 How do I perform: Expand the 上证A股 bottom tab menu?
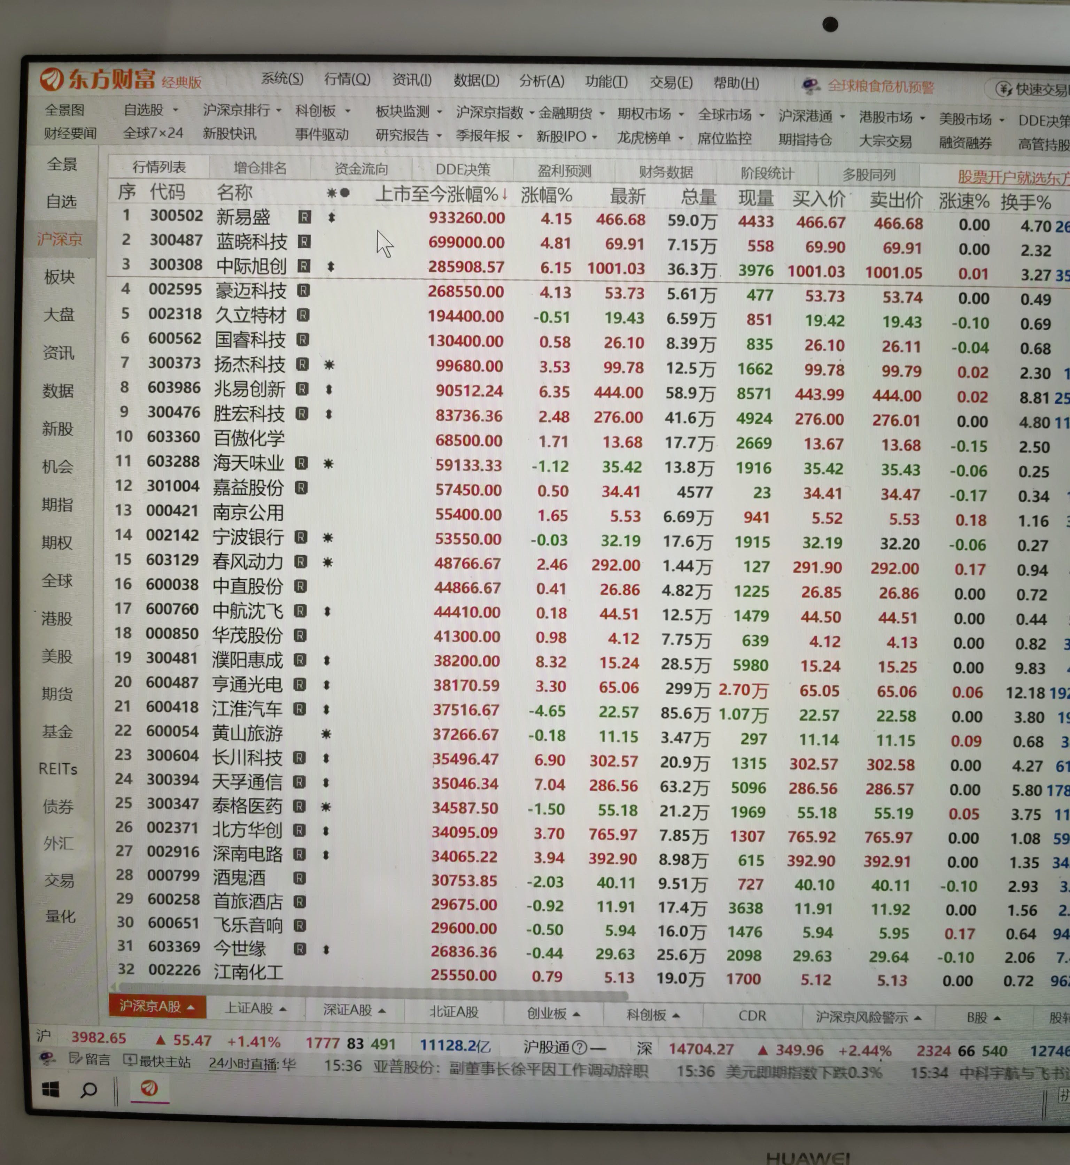283,1009
